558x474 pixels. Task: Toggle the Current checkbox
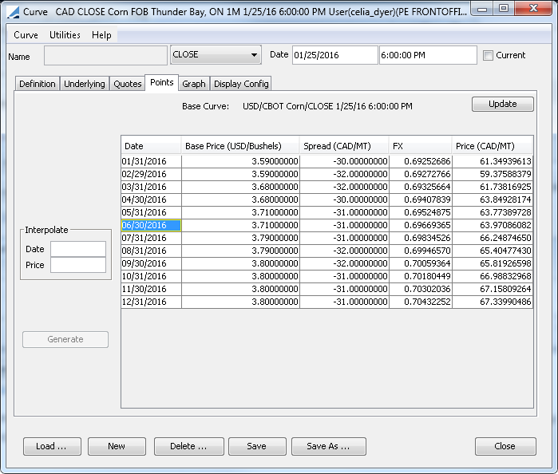[488, 56]
